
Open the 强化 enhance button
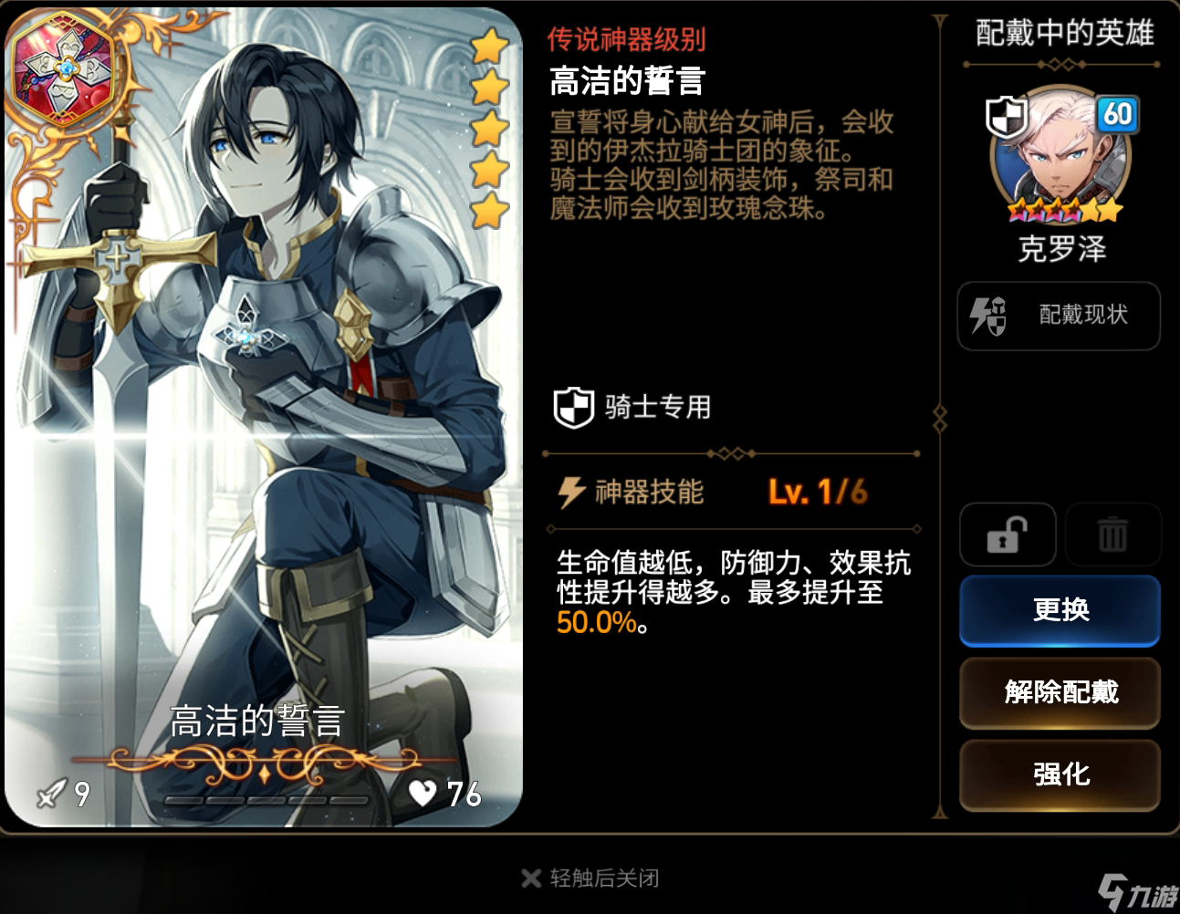click(1060, 774)
